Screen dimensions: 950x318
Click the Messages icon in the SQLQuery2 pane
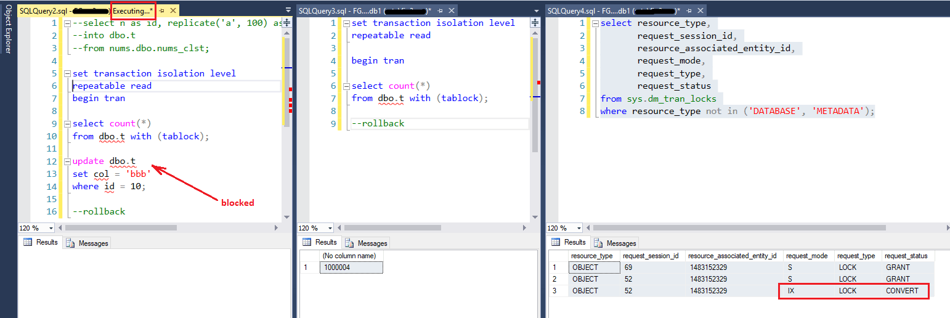pyautogui.click(x=71, y=243)
